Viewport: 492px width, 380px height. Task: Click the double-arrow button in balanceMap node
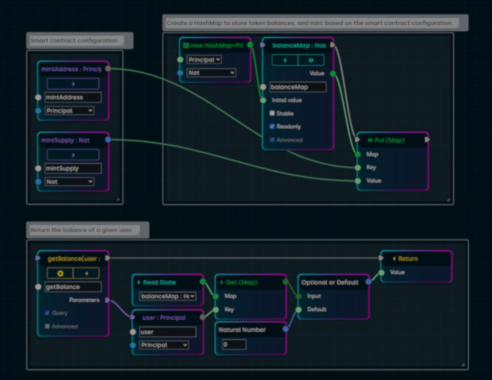[311, 60]
